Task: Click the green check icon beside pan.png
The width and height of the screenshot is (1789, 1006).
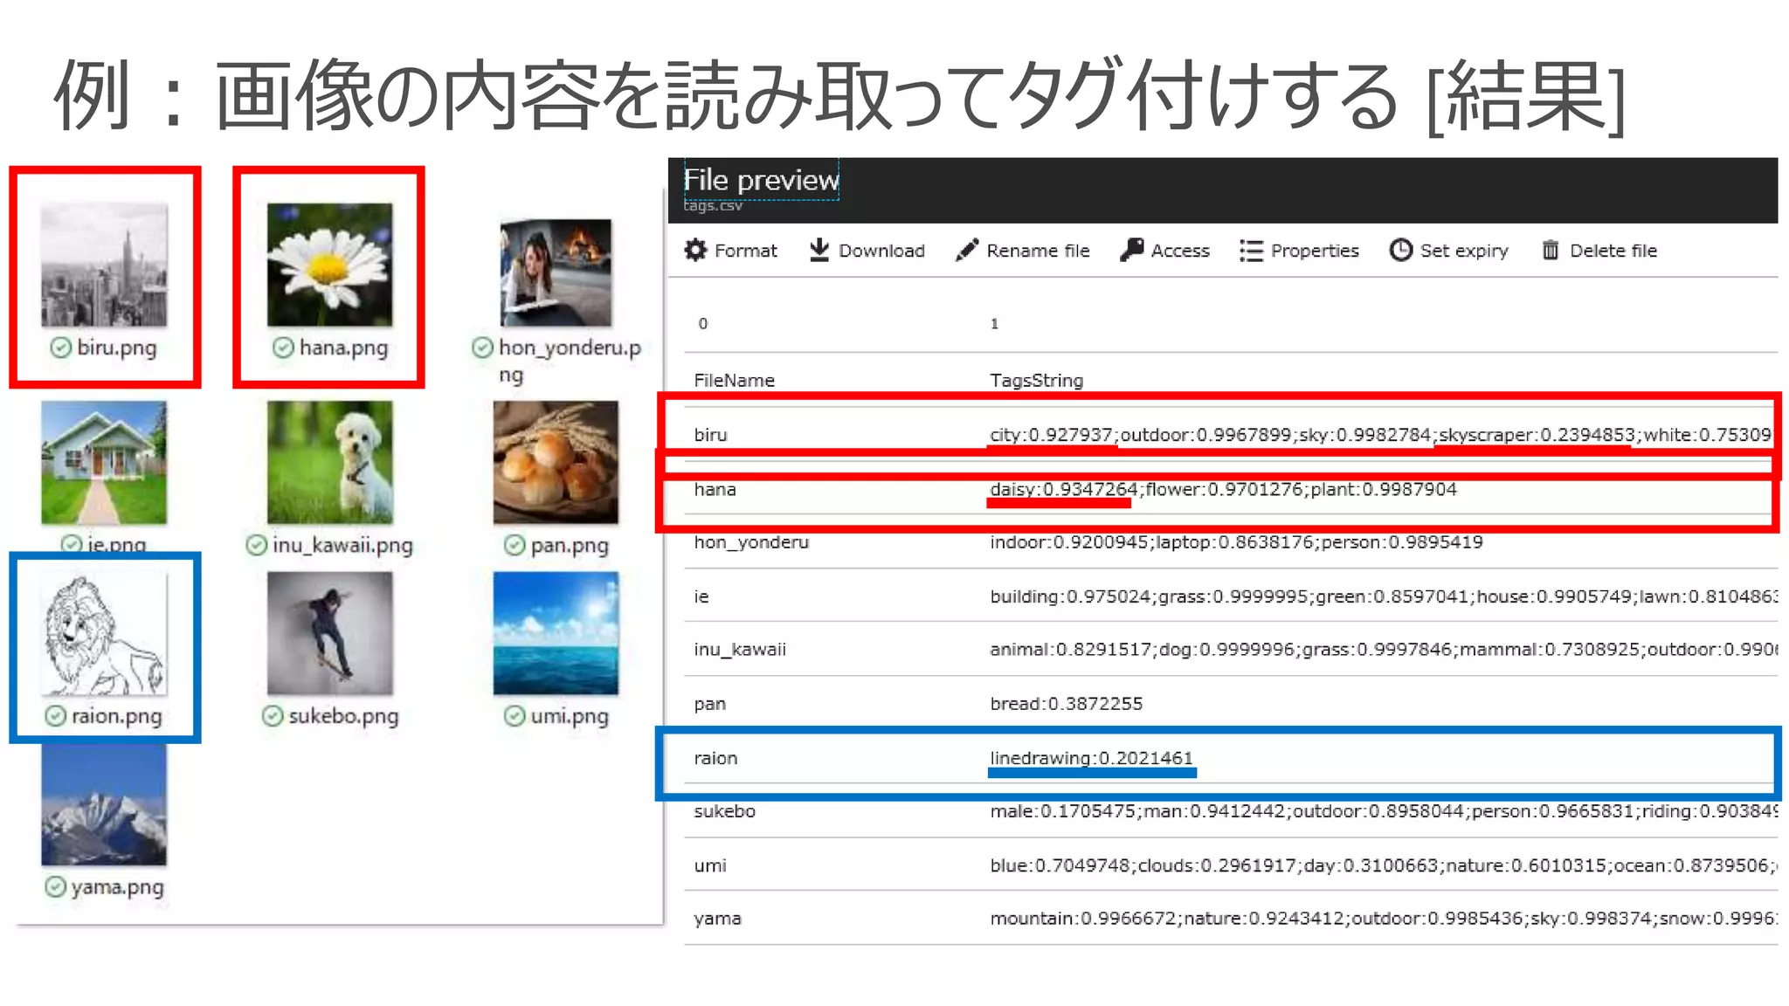Action: click(515, 545)
